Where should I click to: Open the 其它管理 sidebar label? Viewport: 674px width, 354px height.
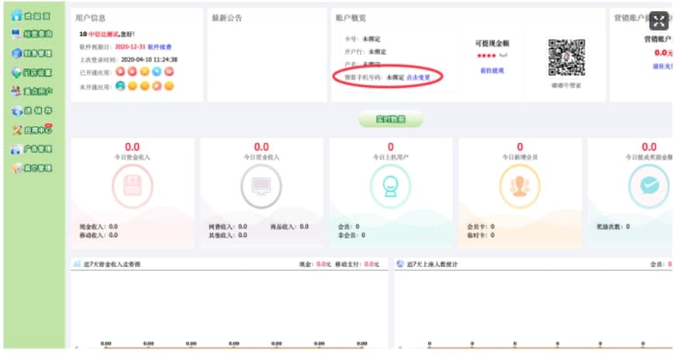[x=38, y=168]
